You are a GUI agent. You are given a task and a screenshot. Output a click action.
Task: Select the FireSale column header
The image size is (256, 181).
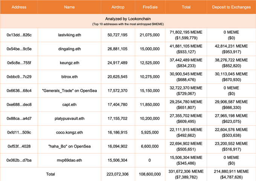(150, 7)
